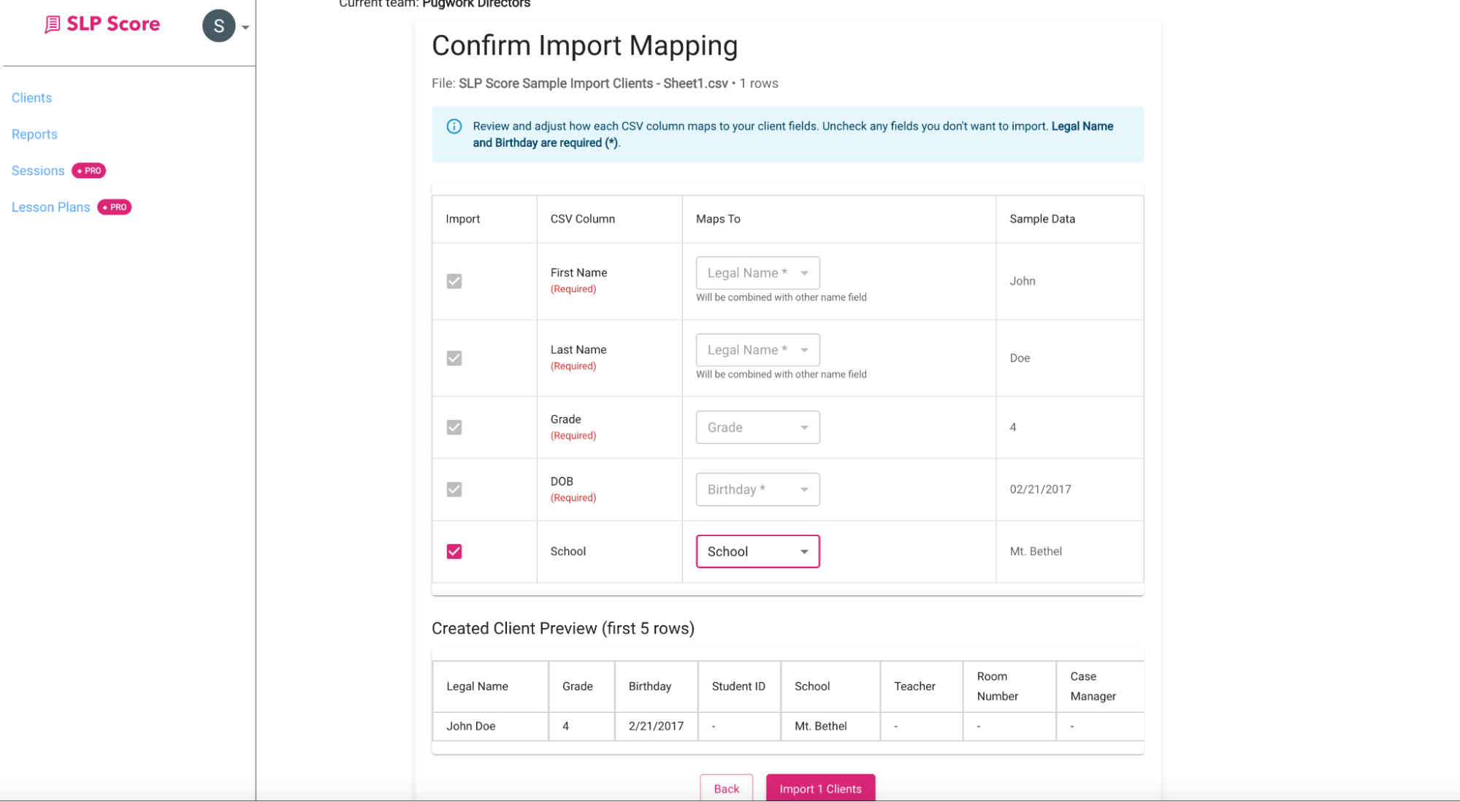Screen dimensions: 1460x802
Task: Open the user avatar menu
Action: tap(218, 26)
